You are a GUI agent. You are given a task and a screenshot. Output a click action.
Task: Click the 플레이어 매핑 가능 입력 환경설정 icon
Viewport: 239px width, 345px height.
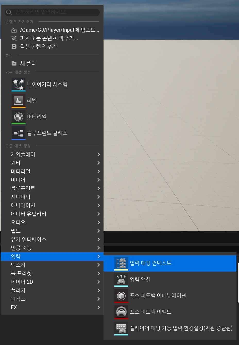tap(121, 328)
